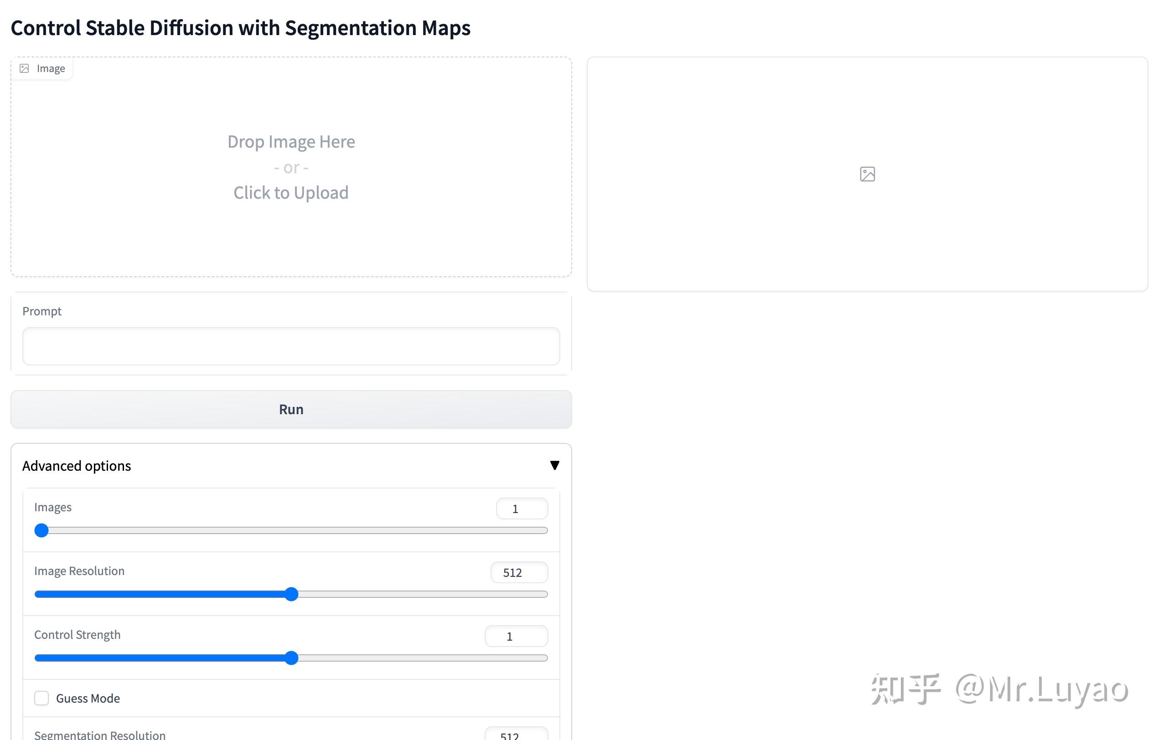
Task: Click the image placeholder icon in output panel
Action: (867, 174)
